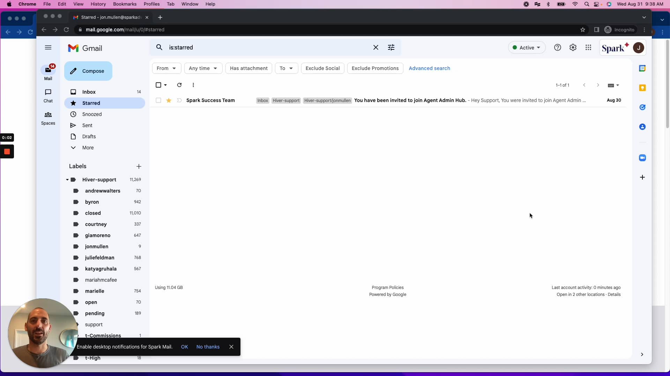The image size is (670, 376).
Task: Open Chrome Bookmarks menu
Action: click(125, 4)
